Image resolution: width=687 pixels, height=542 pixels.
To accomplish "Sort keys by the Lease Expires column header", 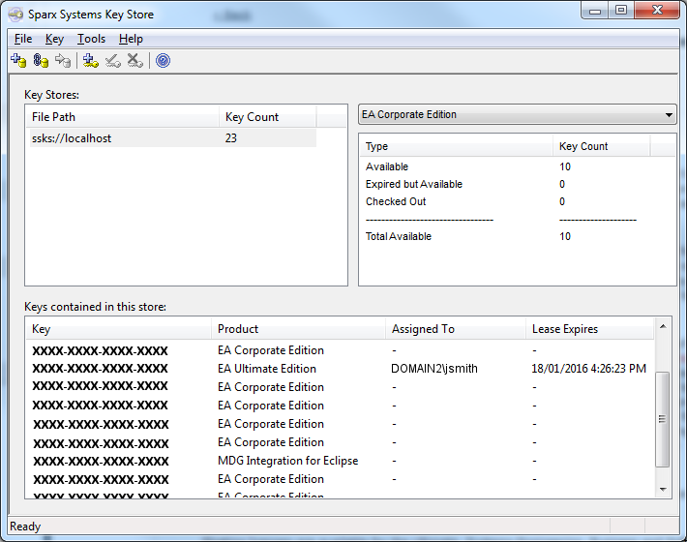I will (589, 329).
